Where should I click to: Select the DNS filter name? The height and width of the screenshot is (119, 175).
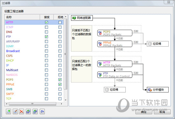[x=9, y=32]
